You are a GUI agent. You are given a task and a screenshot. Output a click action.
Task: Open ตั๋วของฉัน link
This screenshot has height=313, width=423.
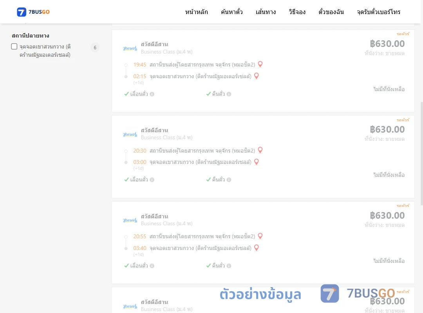click(x=331, y=12)
